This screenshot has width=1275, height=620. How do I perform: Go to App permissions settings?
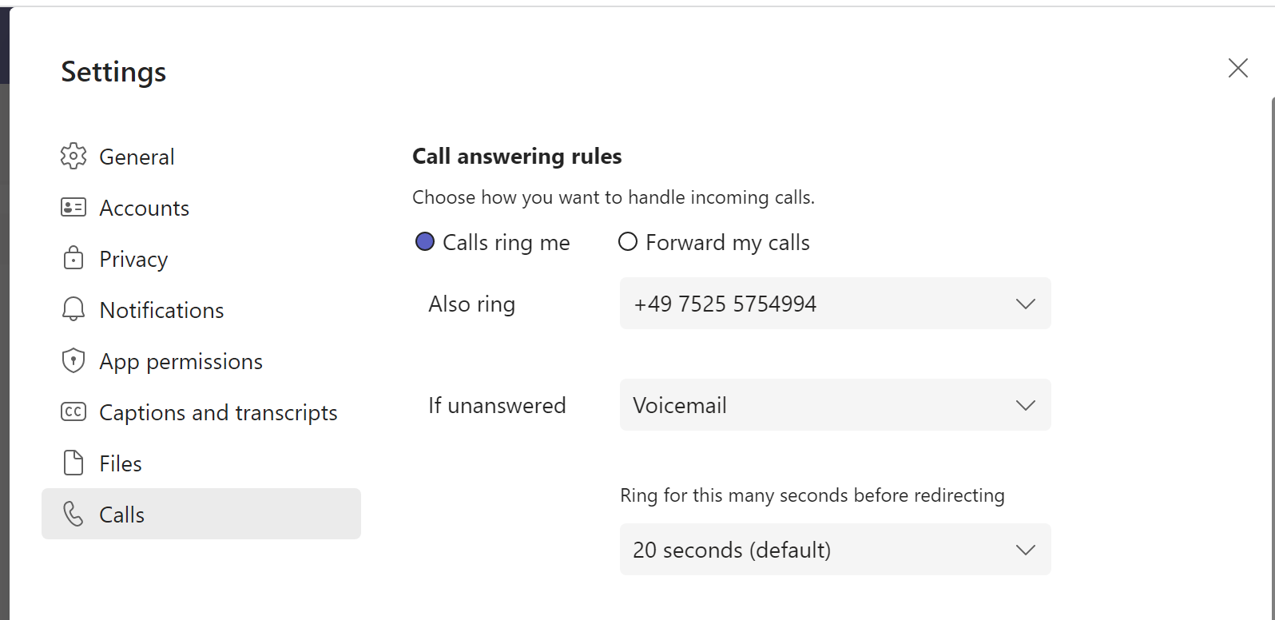point(181,361)
